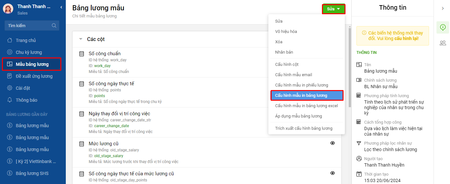
Task: Click the Trang chủ house icon
Action: pos(10,40)
